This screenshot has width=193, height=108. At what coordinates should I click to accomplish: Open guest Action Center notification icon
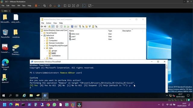pos(188,95)
